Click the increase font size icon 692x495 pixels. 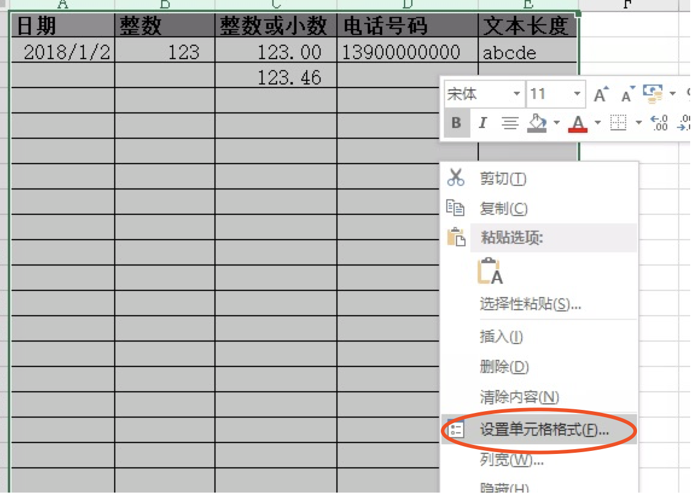[x=601, y=94]
